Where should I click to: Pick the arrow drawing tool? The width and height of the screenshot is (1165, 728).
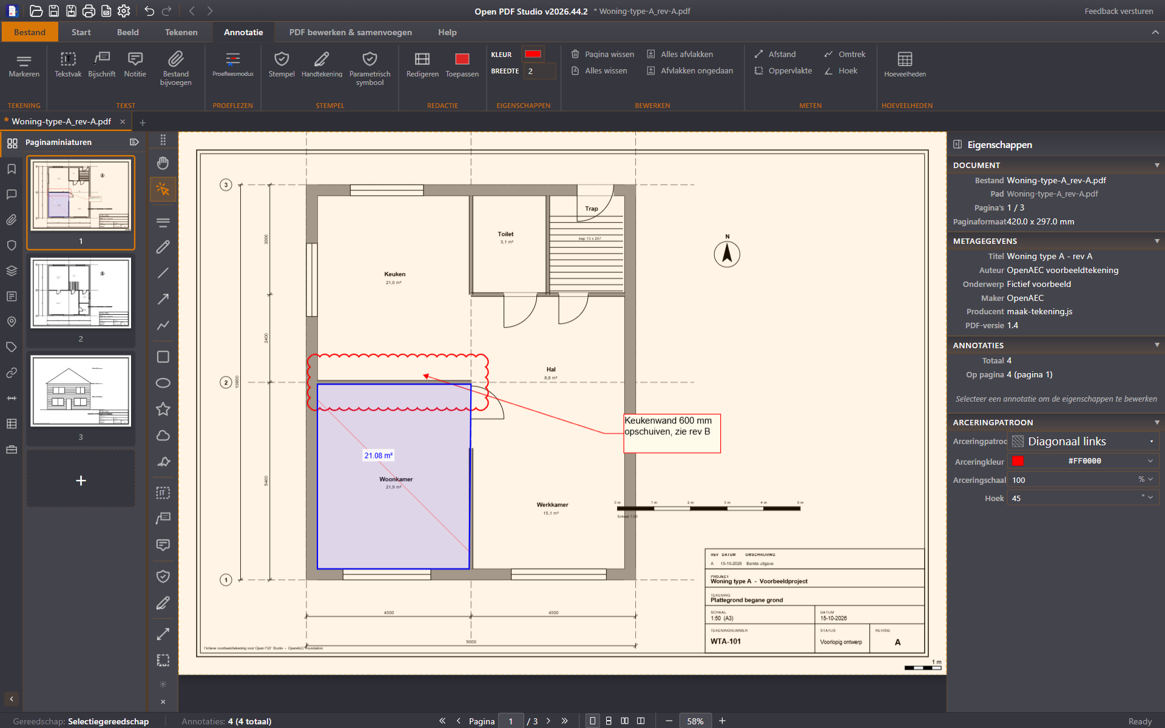pos(163,299)
